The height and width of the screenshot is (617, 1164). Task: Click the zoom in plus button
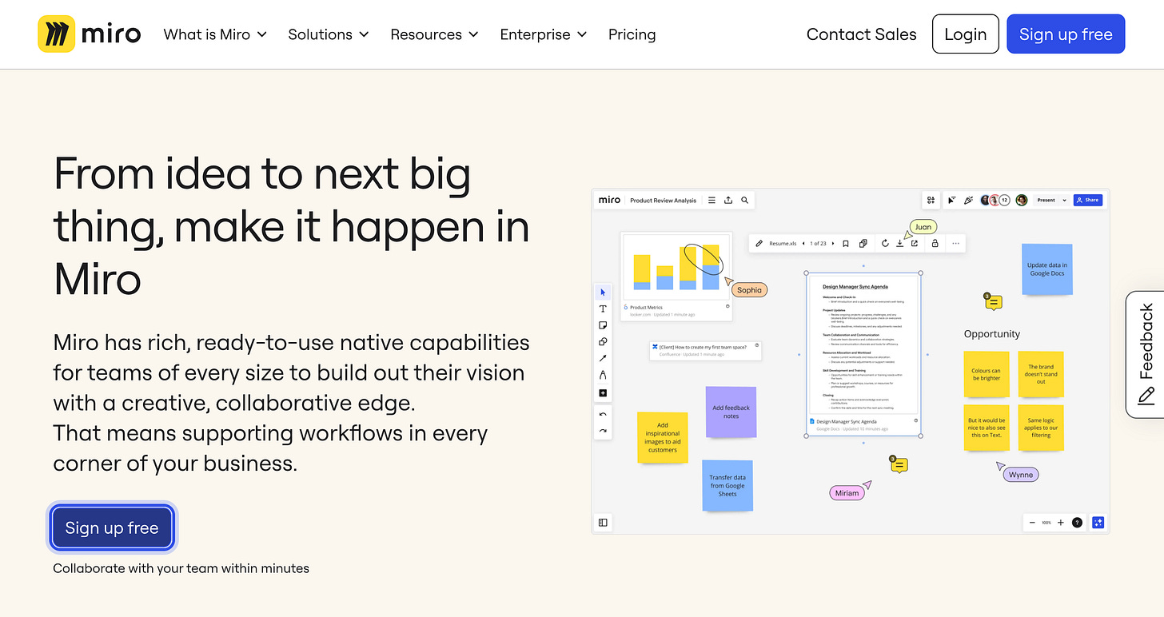[x=1061, y=523]
